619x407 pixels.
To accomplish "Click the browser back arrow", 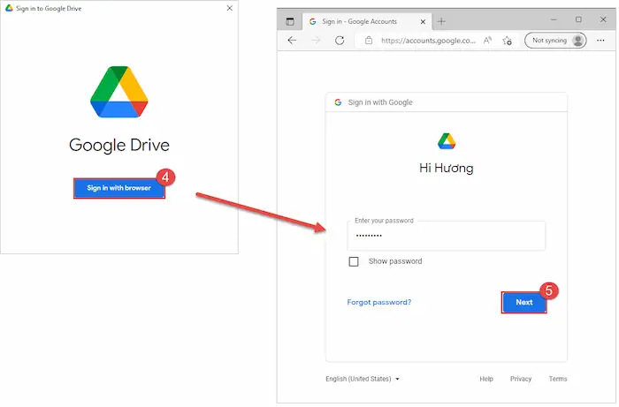I will coord(292,41).
